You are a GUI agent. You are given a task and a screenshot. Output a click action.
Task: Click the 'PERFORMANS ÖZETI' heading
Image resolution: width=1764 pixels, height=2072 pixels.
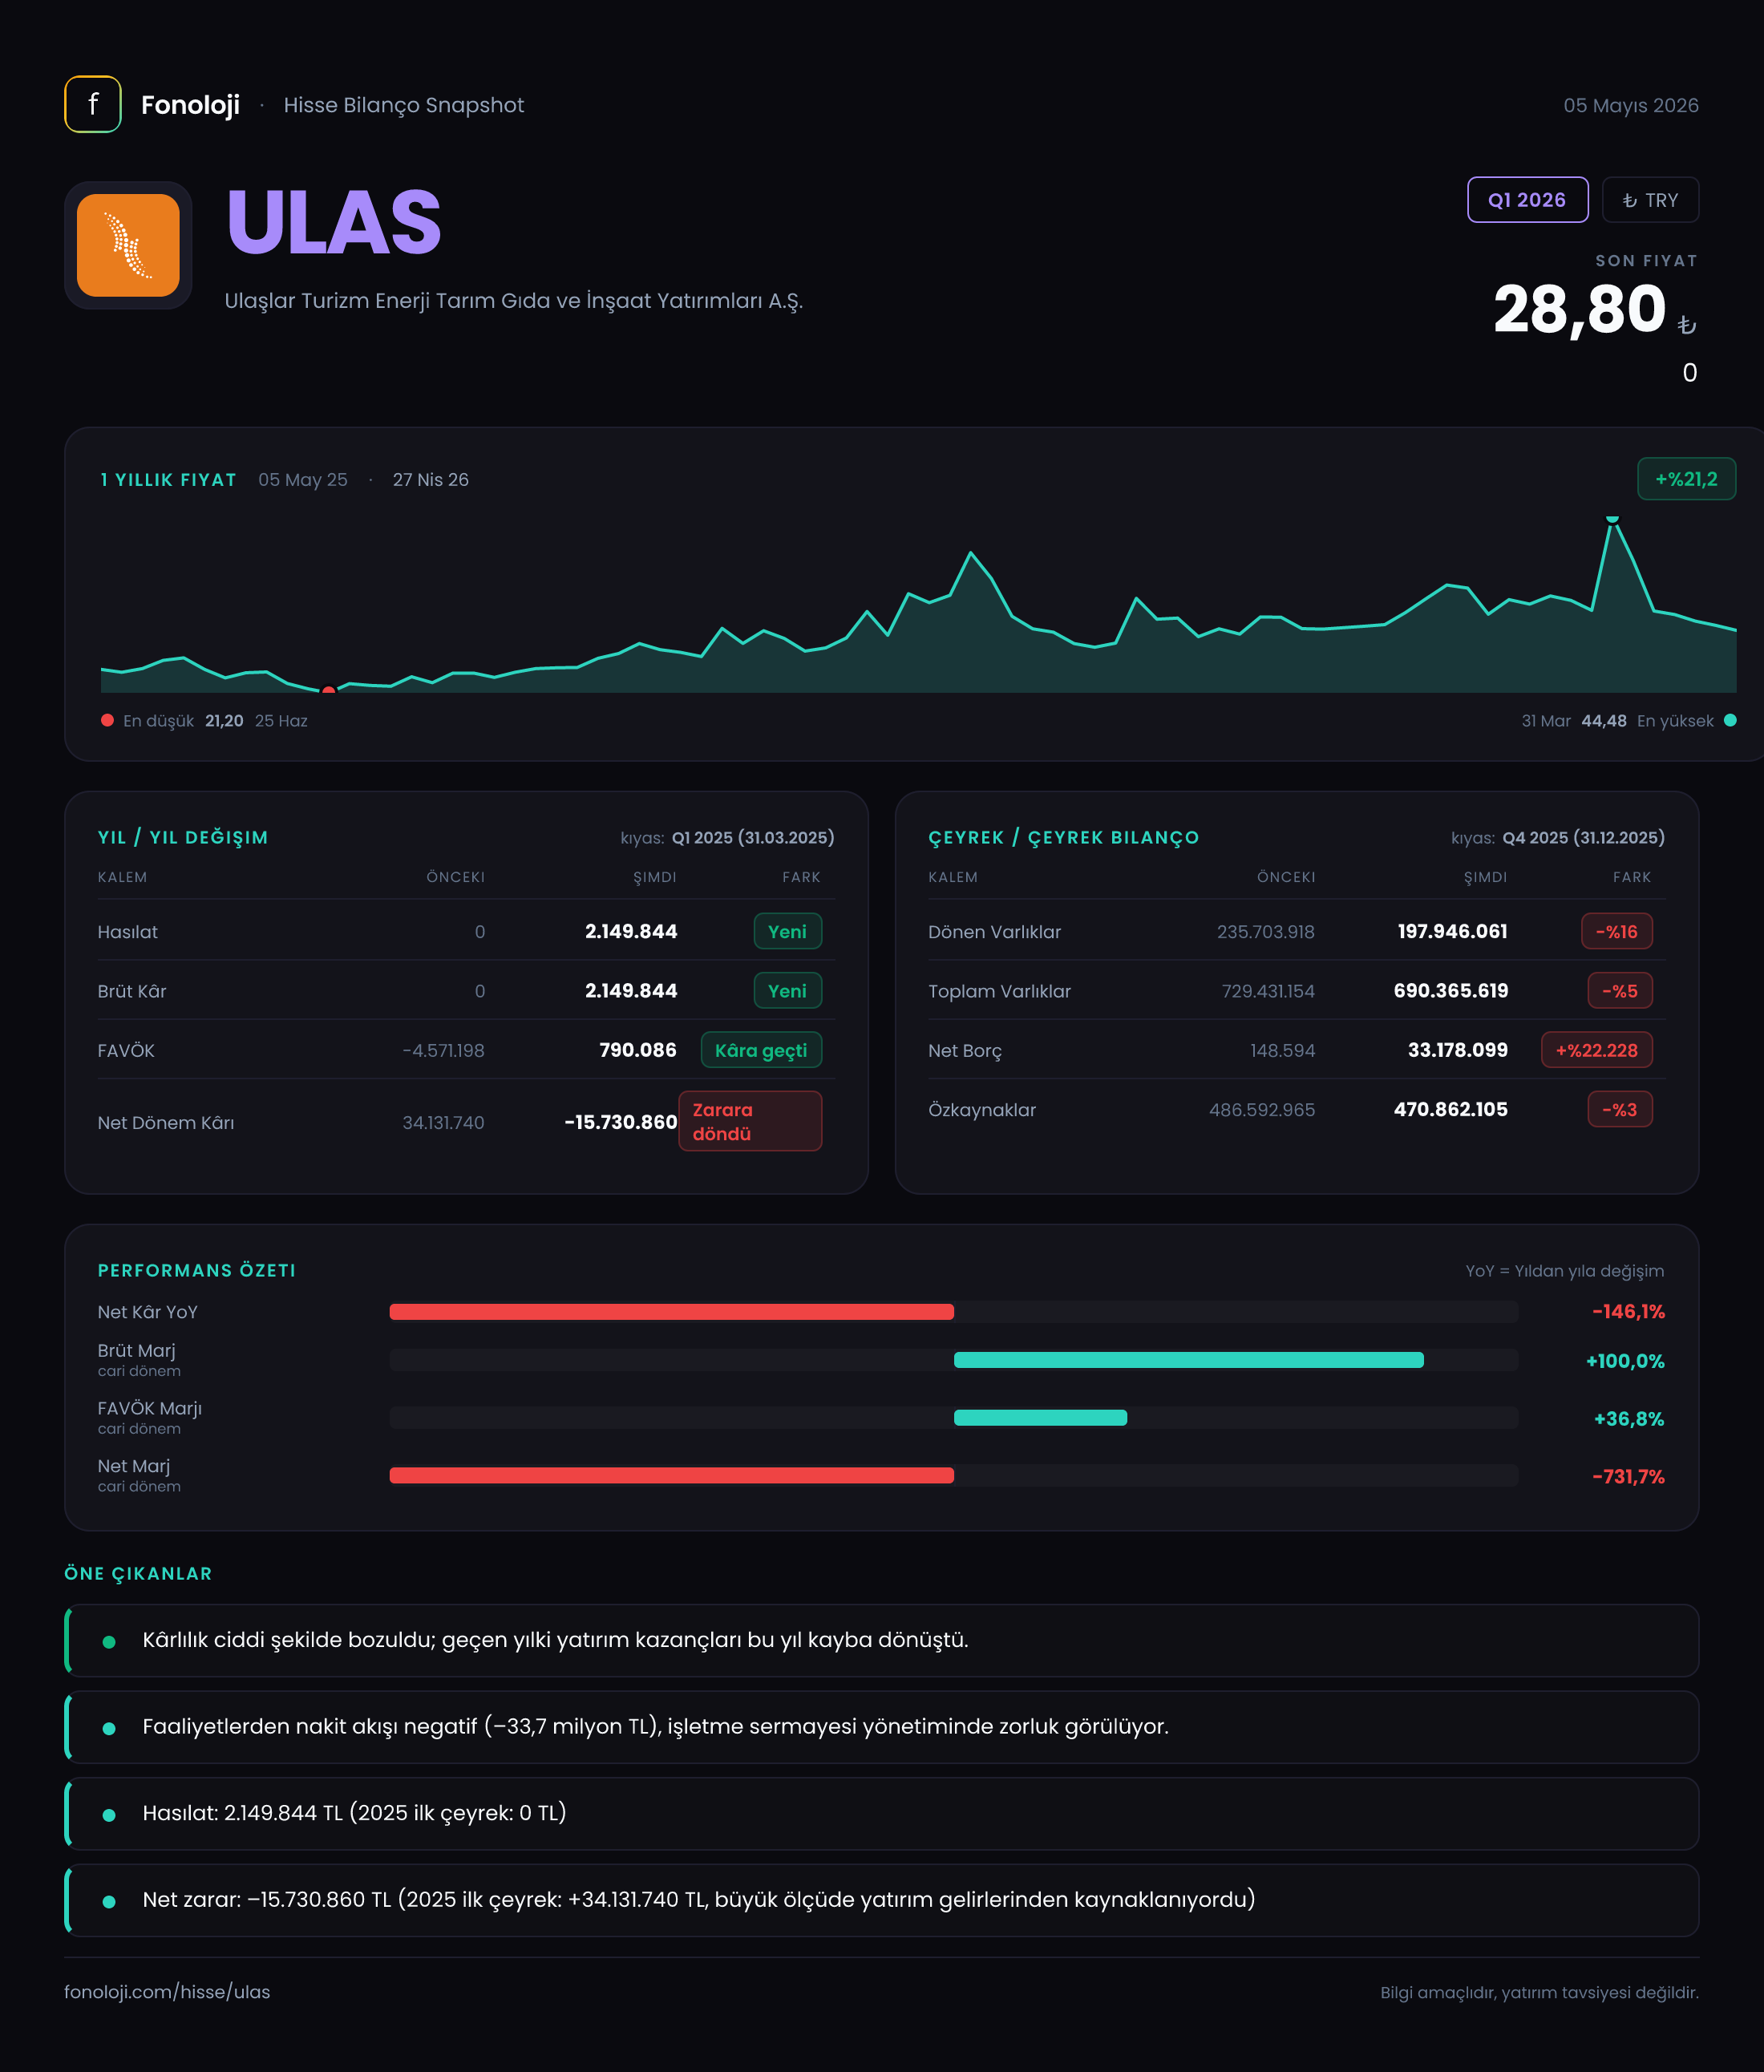pos(196,1271)
